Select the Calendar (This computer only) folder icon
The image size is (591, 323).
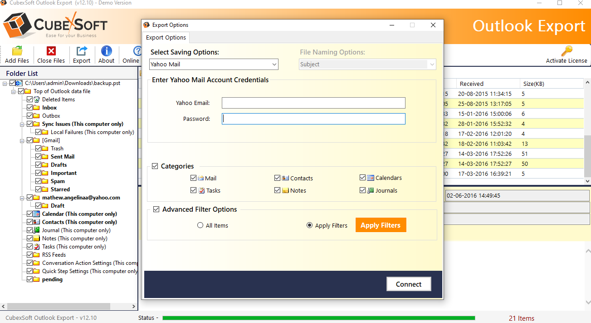click(37, 214)
